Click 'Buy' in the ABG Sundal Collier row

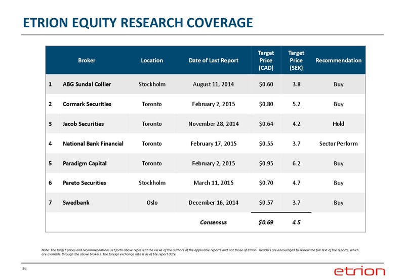(339, 84)
